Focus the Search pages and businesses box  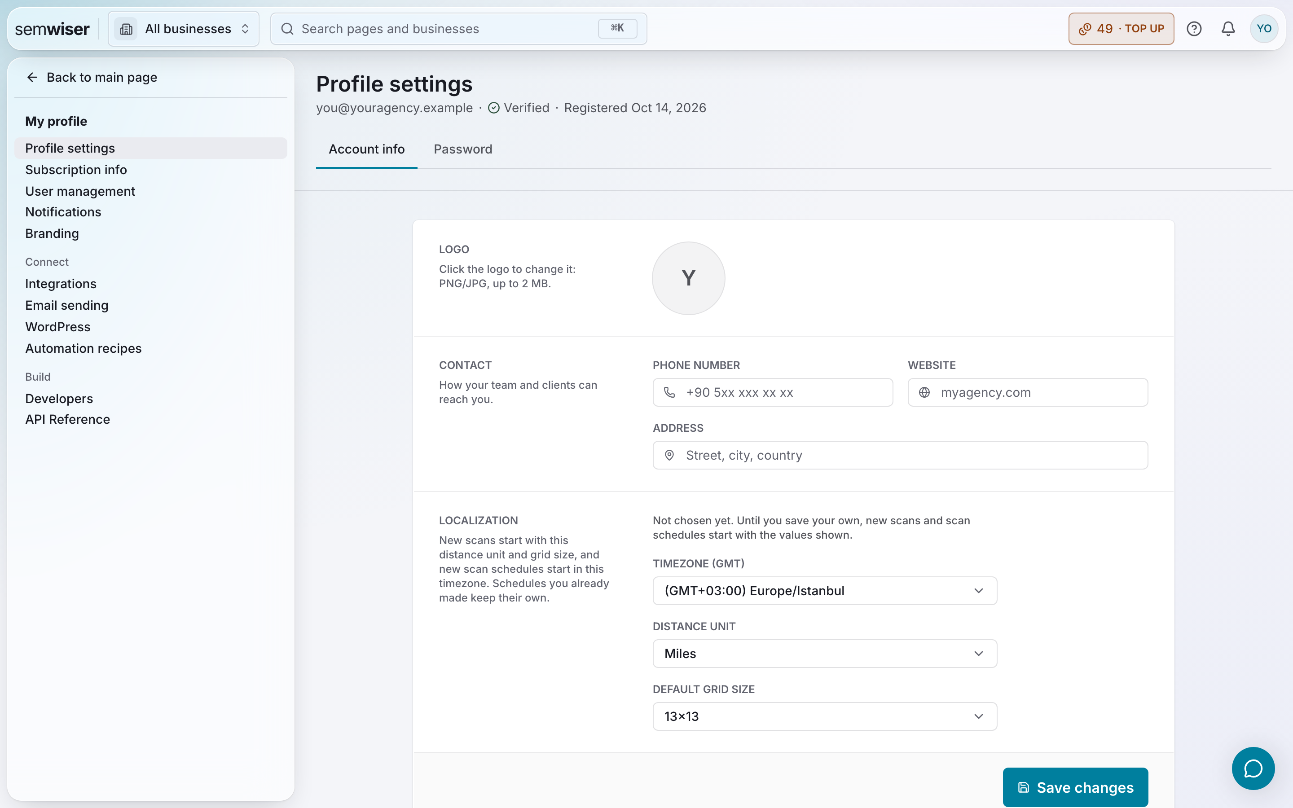458,29
